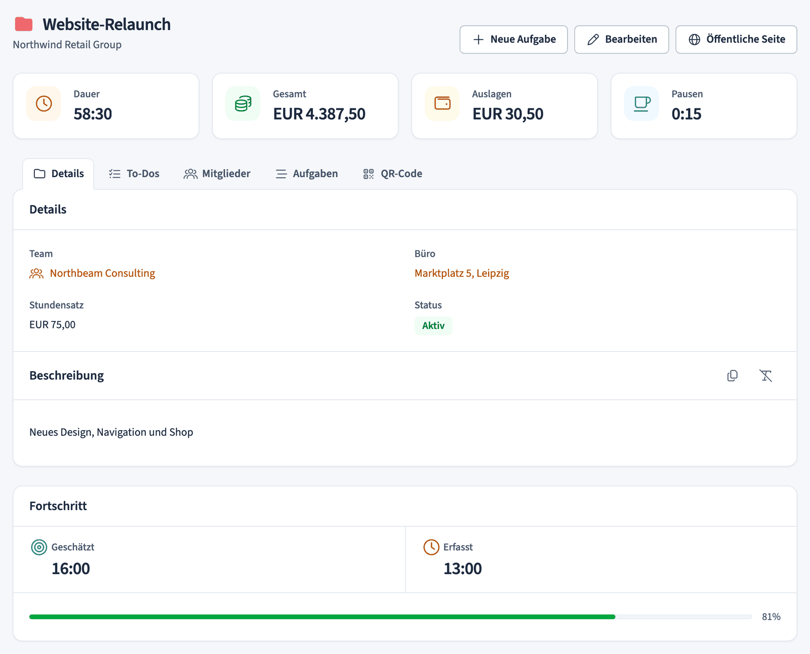Viewport: 810px width, 654px height.
Task: Click the team icon next to Northbeam Consulting
Action: coord(36,274)
